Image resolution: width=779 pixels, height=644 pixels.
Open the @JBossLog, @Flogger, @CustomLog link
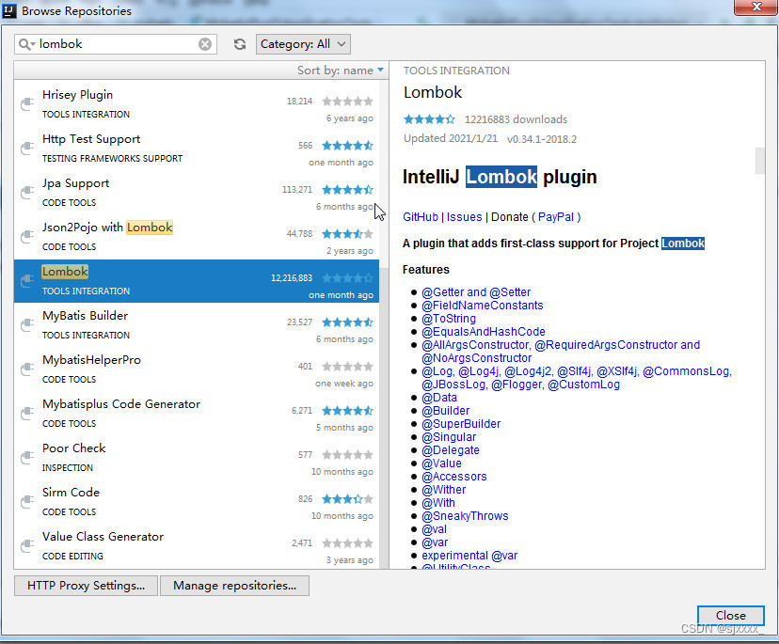coord(520,385)
